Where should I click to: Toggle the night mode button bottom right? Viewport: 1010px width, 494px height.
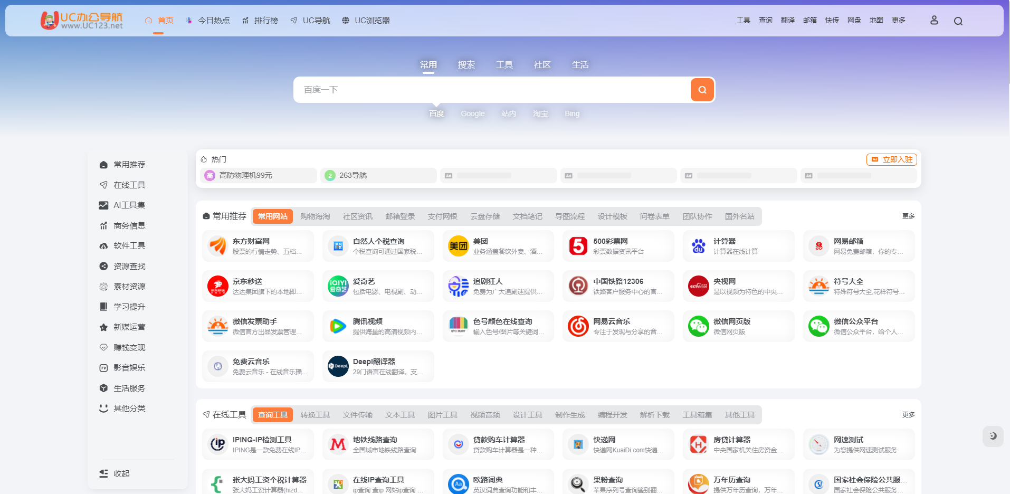994,436
